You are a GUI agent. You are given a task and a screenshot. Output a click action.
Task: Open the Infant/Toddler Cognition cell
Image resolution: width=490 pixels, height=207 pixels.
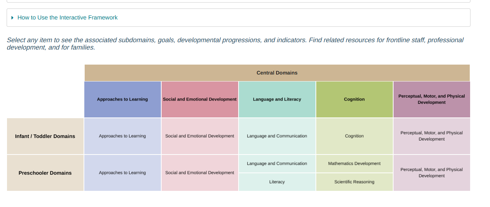(x=354, y=136)
